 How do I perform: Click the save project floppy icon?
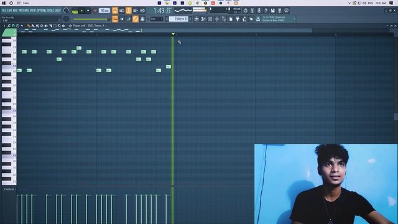(x=272, y=11)
